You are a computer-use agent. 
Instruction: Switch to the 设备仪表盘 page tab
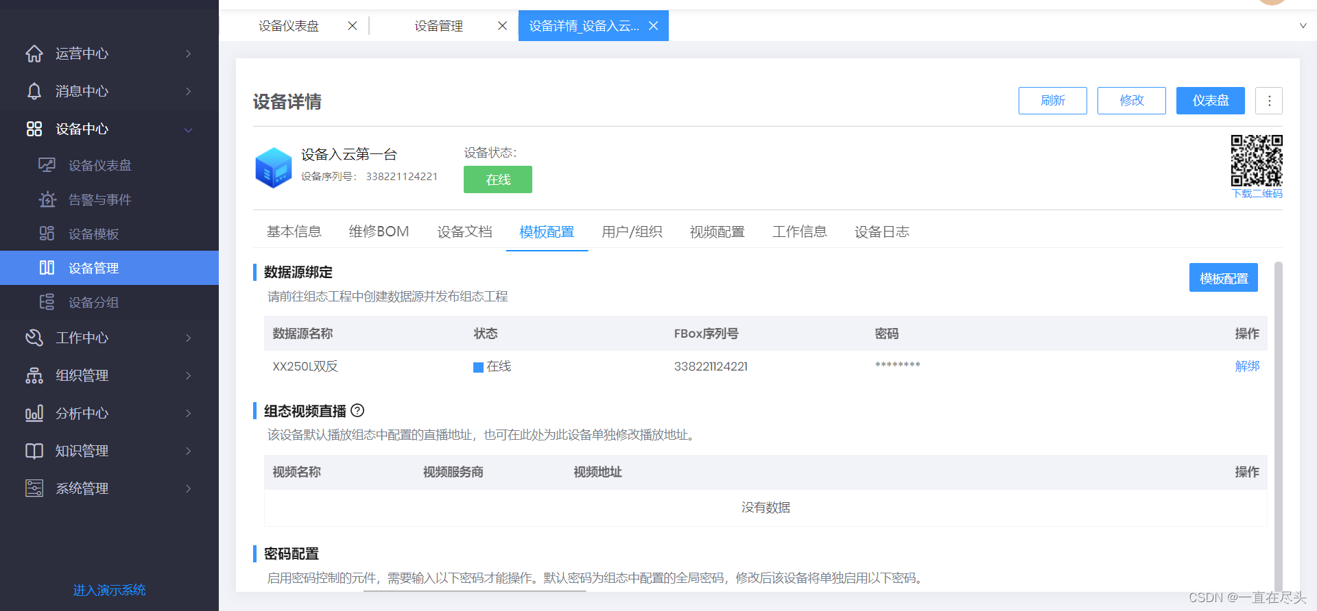[289, 26]
